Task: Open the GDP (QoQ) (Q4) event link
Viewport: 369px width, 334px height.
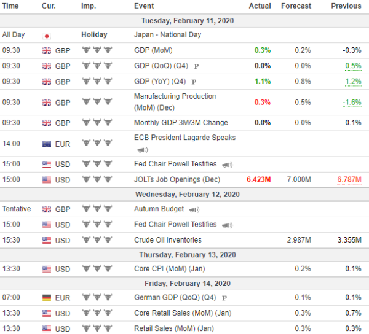Action: (x=161, y=66)
